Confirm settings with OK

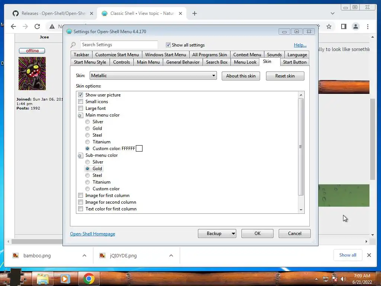(257, 233)
